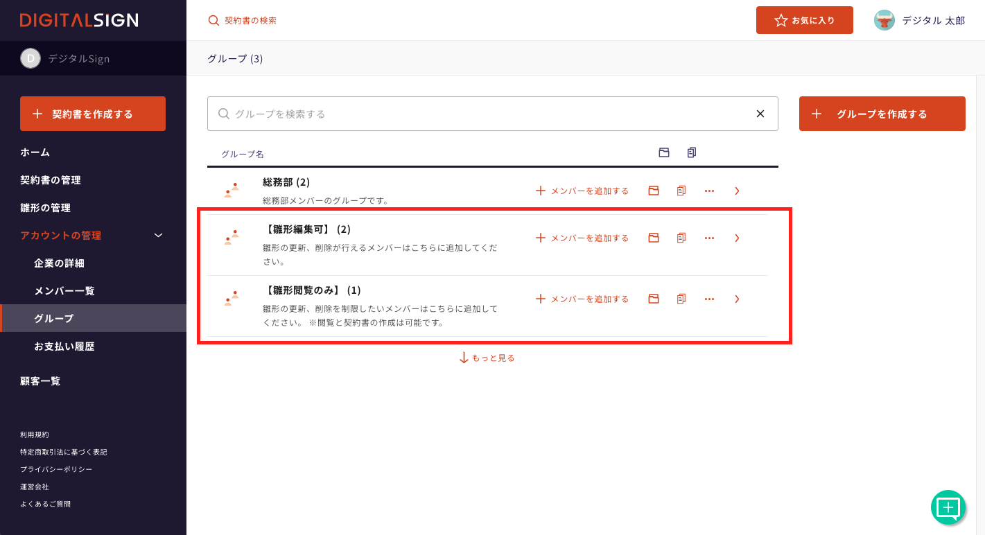985x535 pixels.
Task: Click copy documents icon in 総務部 row
Action: click(x=681, y=191)
